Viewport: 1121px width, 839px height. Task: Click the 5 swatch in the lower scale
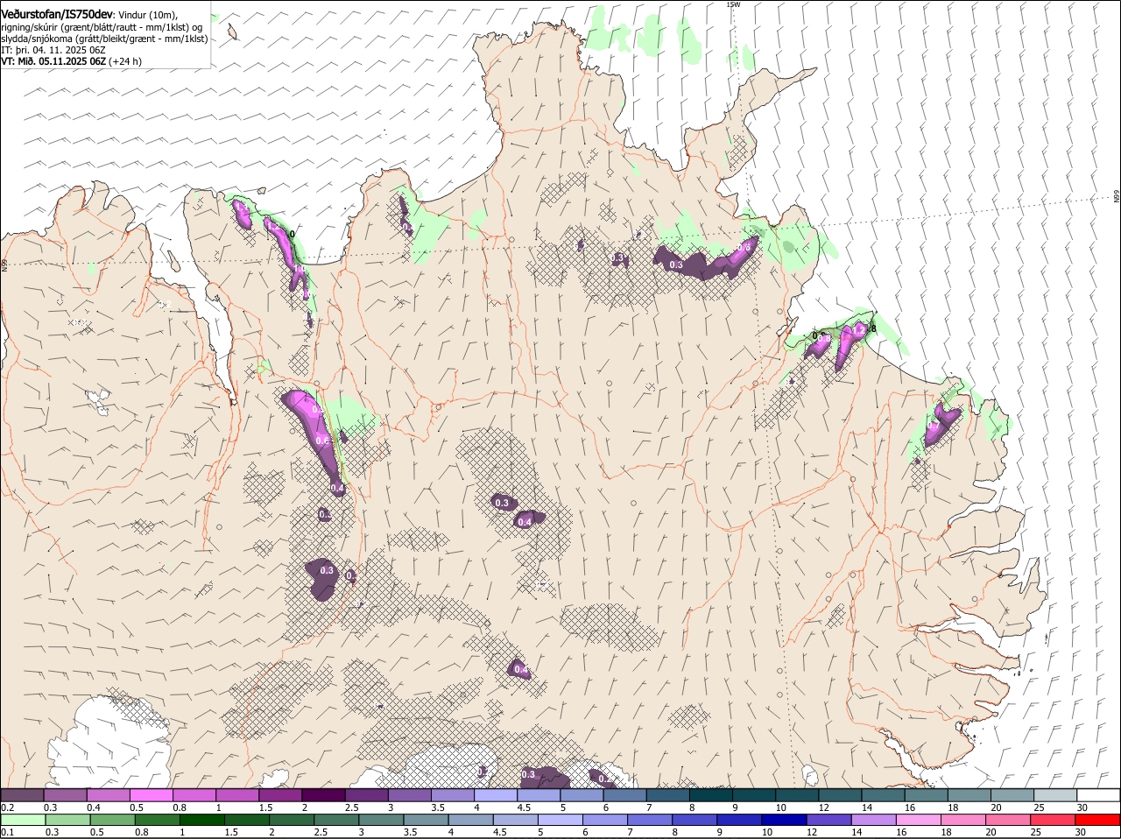click(x=560, y=821)
